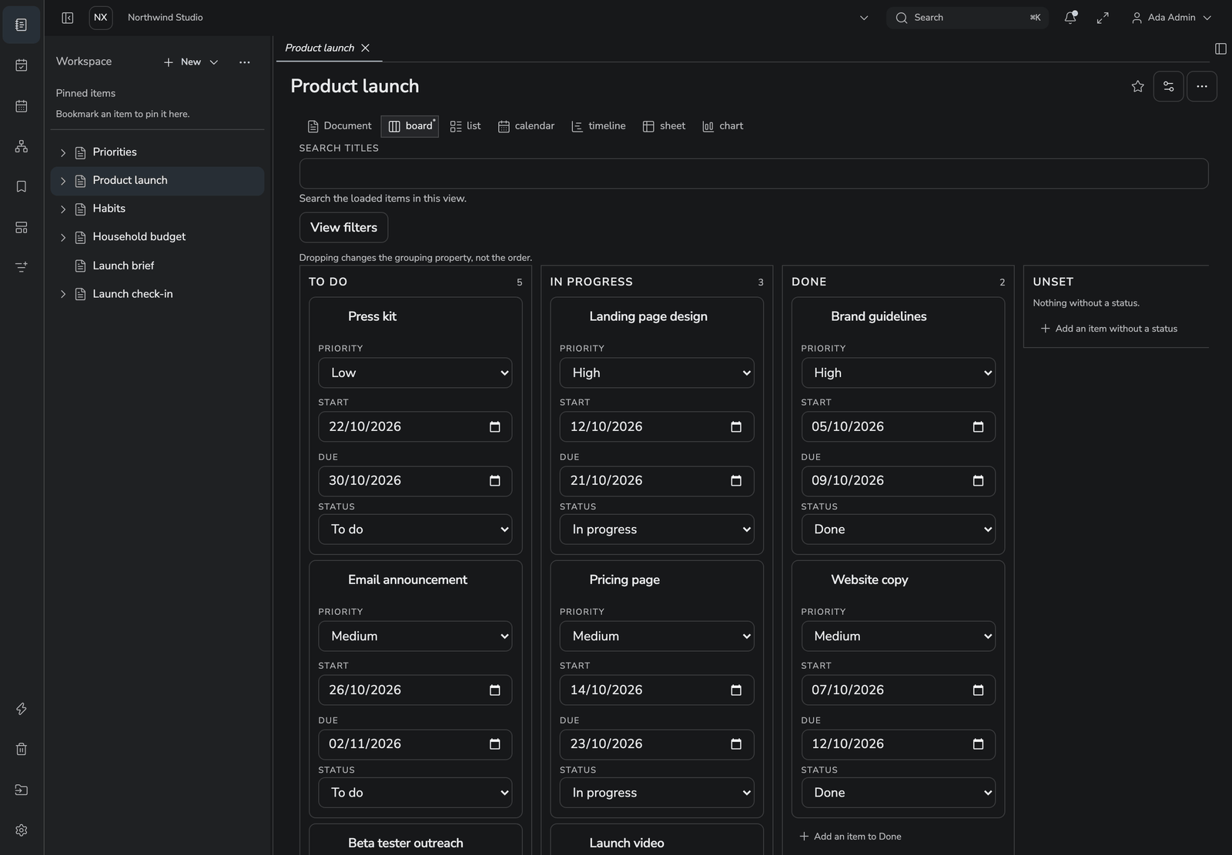1232x855 pixels.
Task: Open notifications bell
Action: (1070, 18)
